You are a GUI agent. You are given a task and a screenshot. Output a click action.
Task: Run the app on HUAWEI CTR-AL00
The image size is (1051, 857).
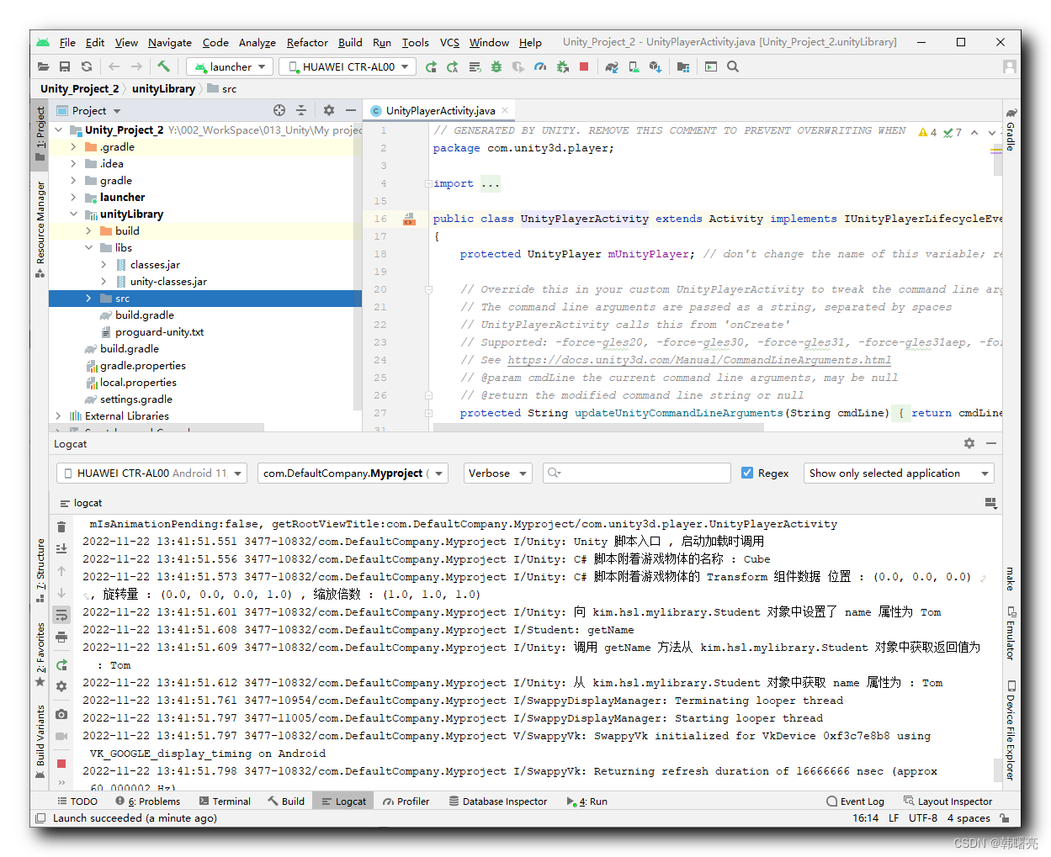tap(432, 66)
